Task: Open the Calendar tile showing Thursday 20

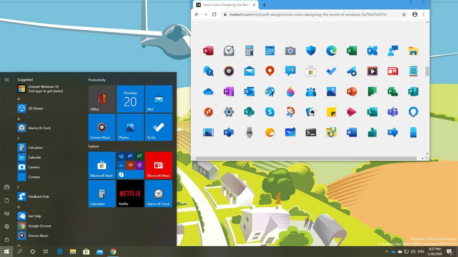Action: pos(130,99)
